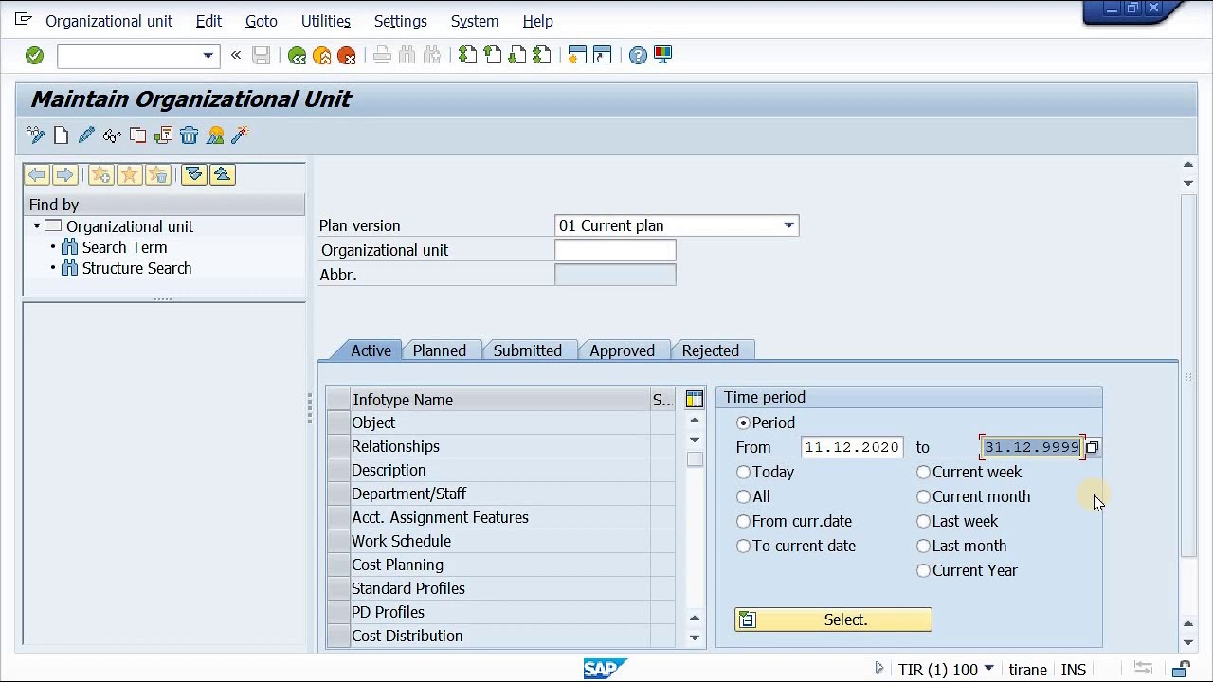
Task: Click the Previous Page icon
Action: (493, 56)
